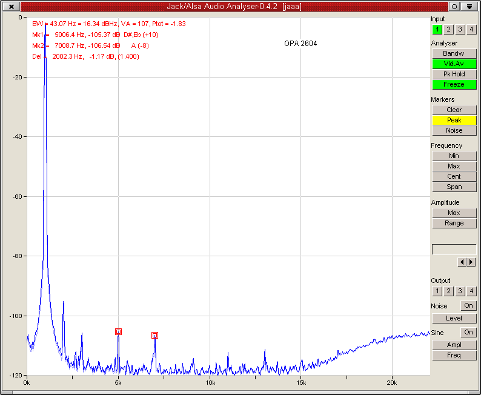Viewport: 481px width, 395px height.
Task: Click the sine Freq button
Action: click(454, 356)
